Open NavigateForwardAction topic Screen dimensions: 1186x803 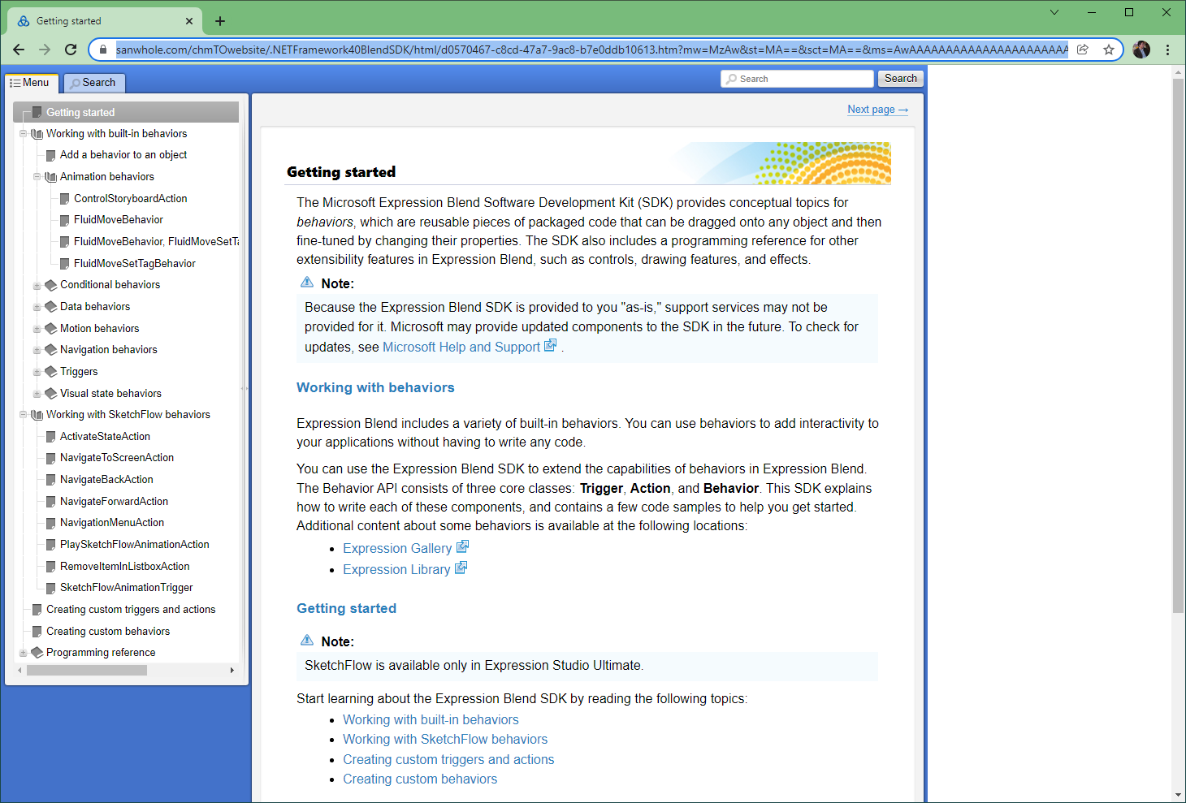coord(115,502)
